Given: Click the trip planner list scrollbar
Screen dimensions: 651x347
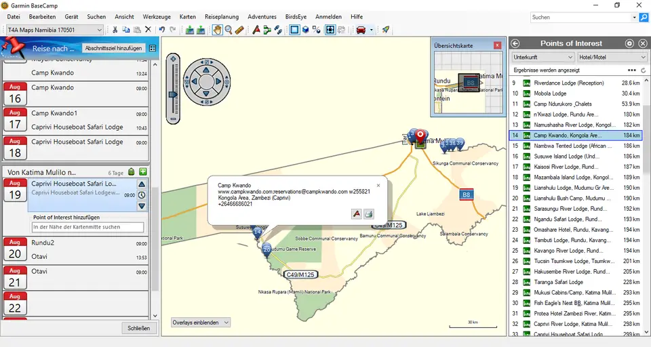Looking at the screenshot, I should click(x=155, y=239).
